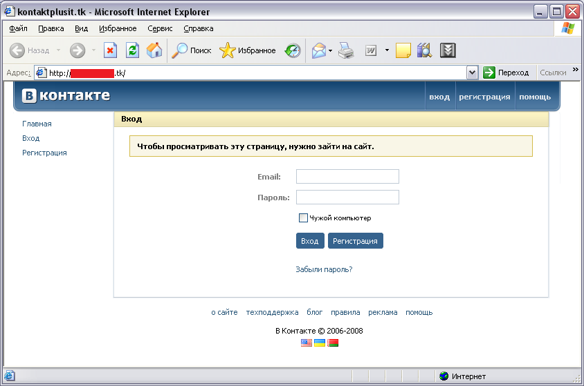Open the Правка menu

pos(51,28)
